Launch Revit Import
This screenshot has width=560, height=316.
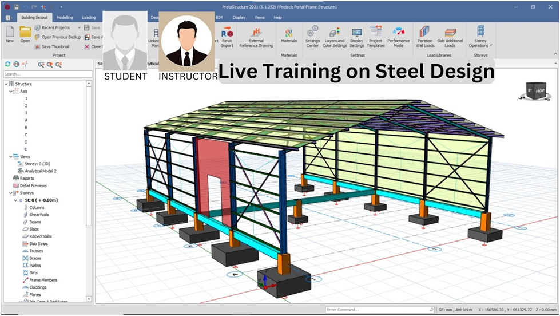tap(227, 37)
